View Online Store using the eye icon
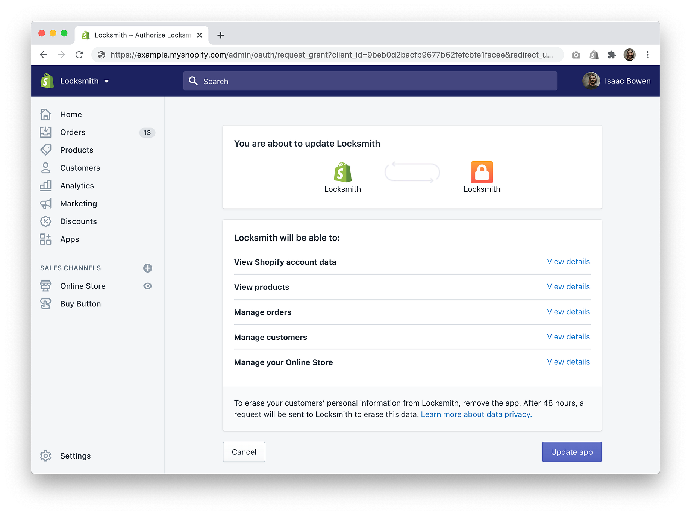The height and width of the screenshot is (515, 691). [x=148, y=286]
